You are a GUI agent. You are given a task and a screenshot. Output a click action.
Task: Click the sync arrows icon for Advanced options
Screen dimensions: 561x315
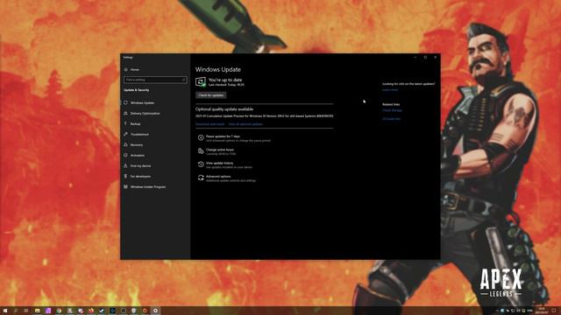coord(201,178)
